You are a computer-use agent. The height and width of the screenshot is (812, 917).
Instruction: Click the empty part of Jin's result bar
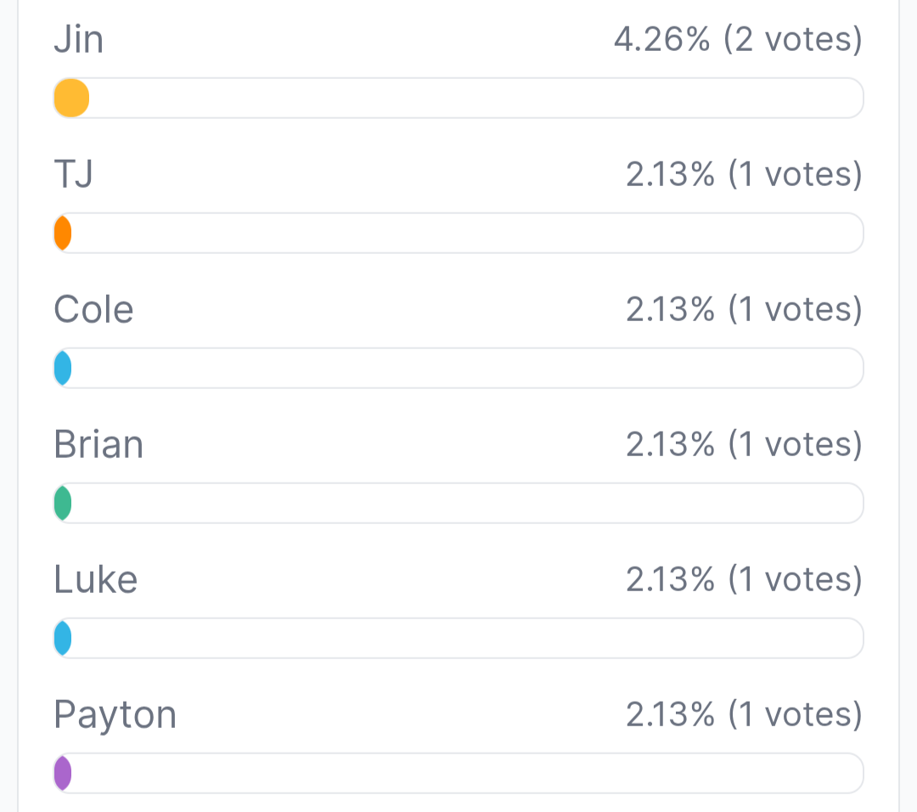475,98
